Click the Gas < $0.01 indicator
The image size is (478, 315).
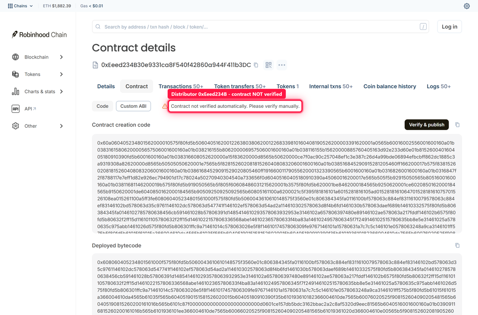pyautogui.click(x=92, y=6)
